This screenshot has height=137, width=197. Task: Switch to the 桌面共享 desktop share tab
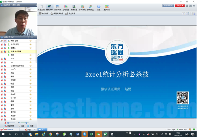pos(49,8)
